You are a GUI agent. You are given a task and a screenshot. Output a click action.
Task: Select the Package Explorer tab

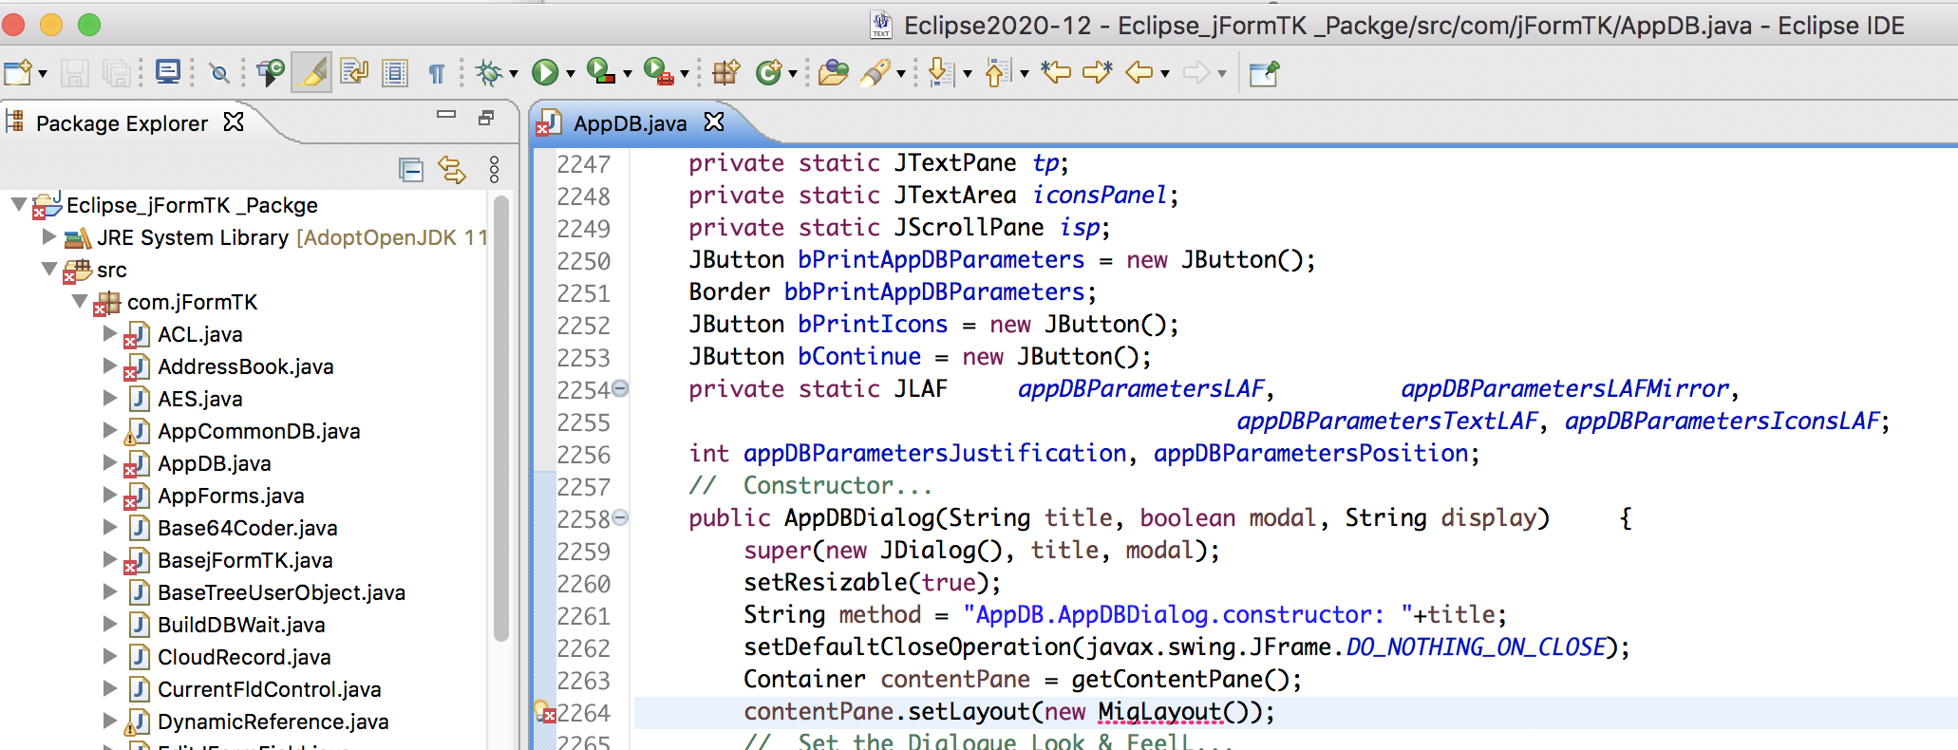point(121,123)
